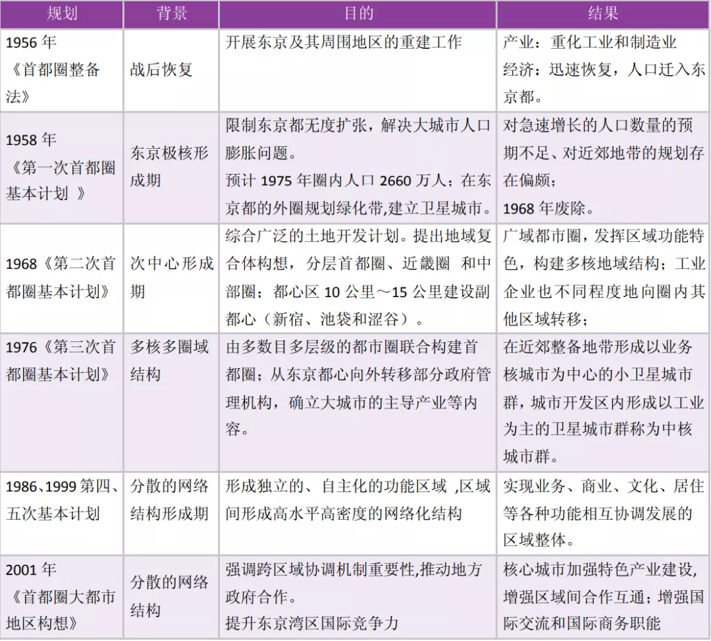Click the 核心城市加强特色产业建设 result cell
711x641 pixels.
(603, 597)
